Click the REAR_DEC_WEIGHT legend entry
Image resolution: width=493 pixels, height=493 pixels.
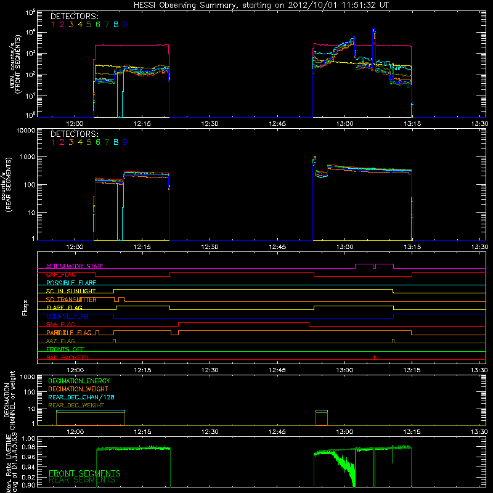click(x=76, y=405)
